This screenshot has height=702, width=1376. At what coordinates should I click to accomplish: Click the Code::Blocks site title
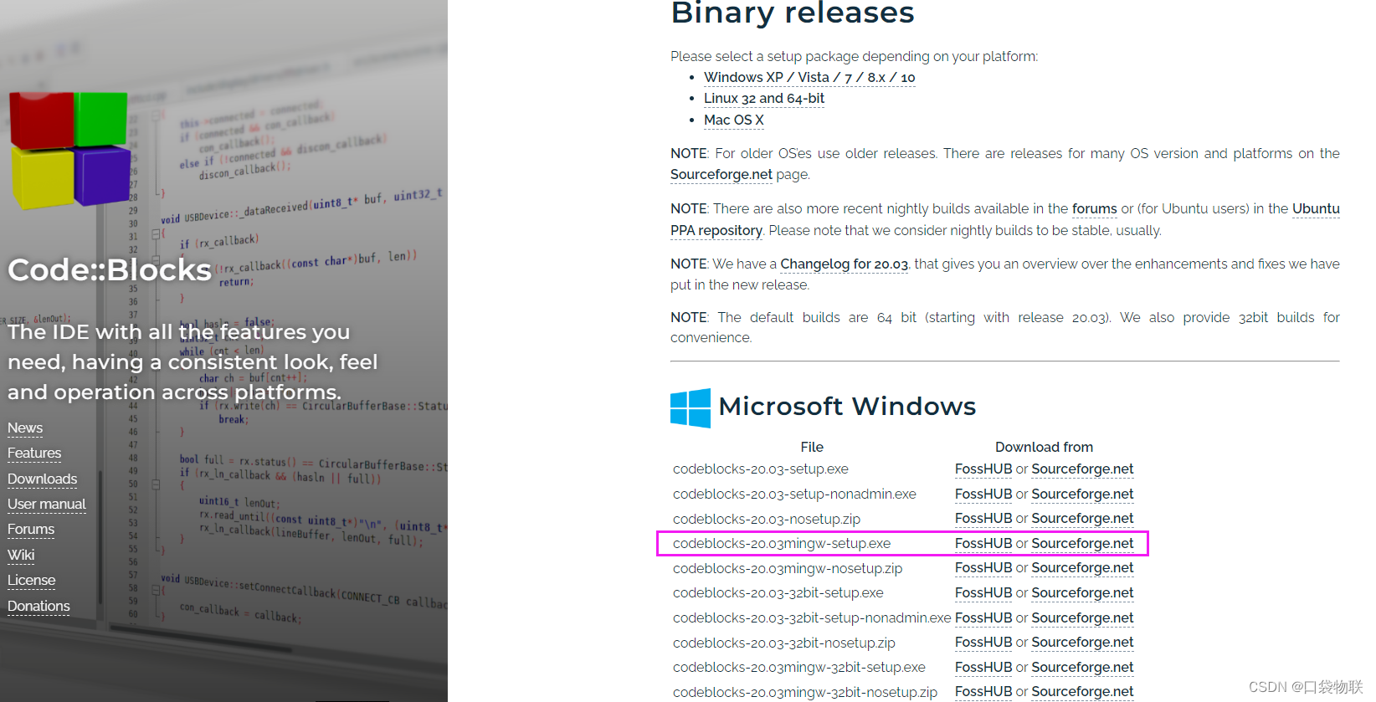110,270
